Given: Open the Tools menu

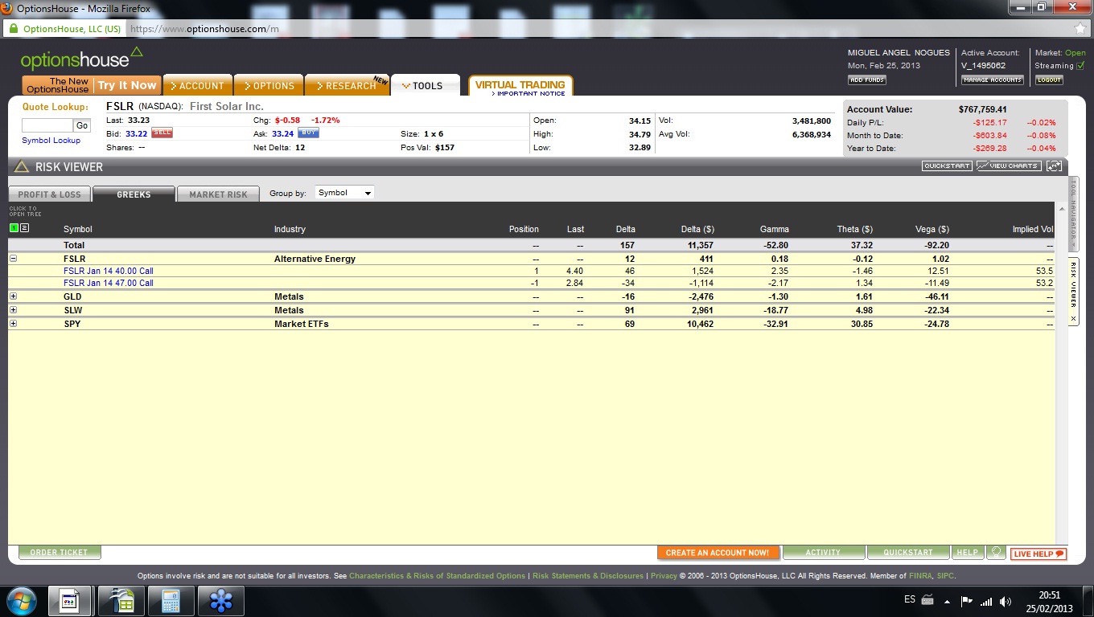Looking at the screenshot, I should click(x=426, y=86).
